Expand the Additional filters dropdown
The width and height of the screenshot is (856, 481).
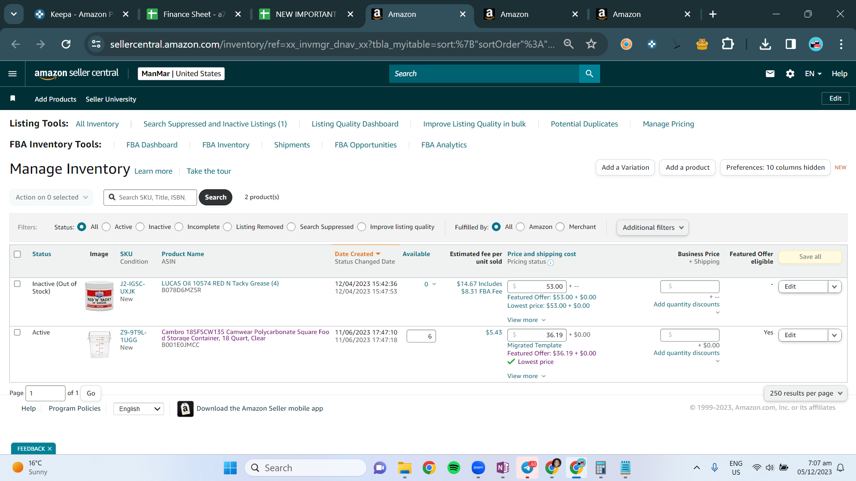653,228
